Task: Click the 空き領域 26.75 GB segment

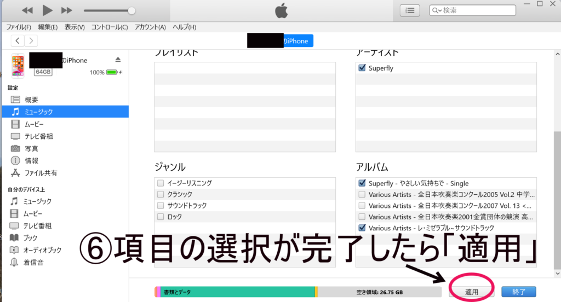Action: (x=380, y=292)
